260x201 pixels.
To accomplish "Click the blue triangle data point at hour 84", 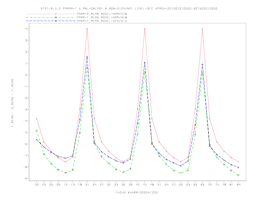I will pyautogui.click(x=239, y=167).
